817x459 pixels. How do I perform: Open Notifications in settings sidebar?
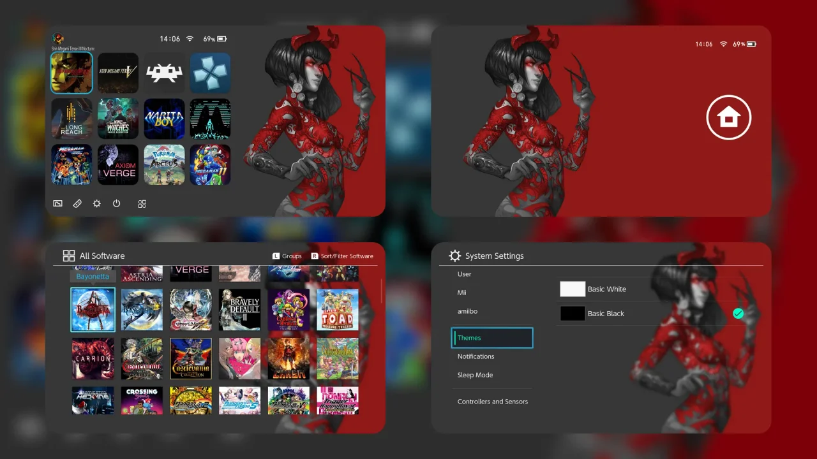point(476,356)
